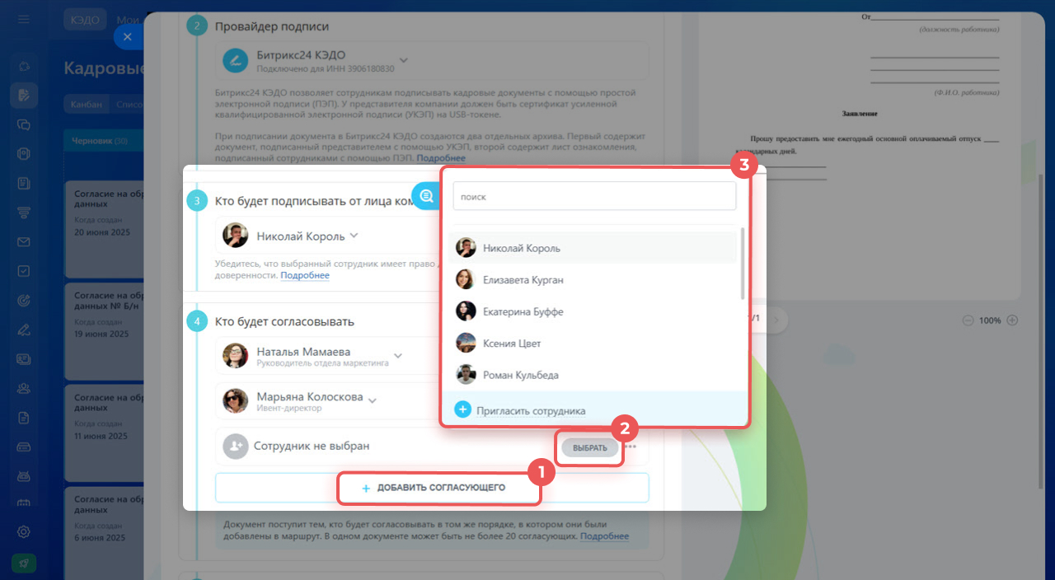Click Наталья Мамаева's avatar in approvers list
The width and height of the screenshot is (1055, 580).
click(236, 356)
